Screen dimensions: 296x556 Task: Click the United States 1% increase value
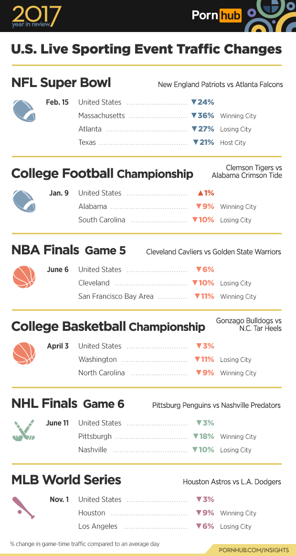coord(206,193)
